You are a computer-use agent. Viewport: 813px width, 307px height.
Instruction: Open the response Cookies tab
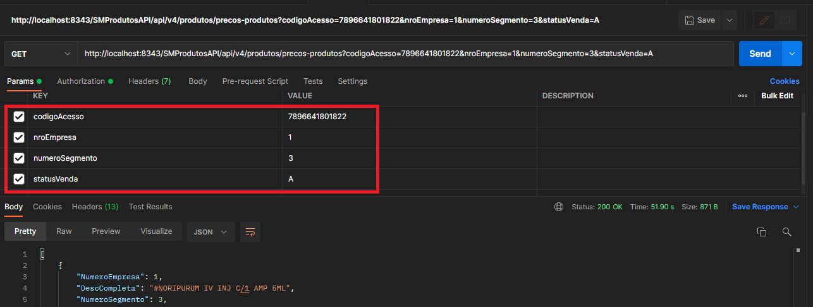47,207
